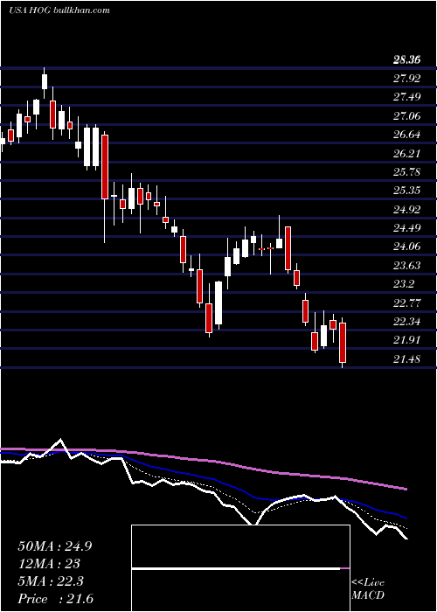Click the 23.63 price axis label

(x=407, y=266)
